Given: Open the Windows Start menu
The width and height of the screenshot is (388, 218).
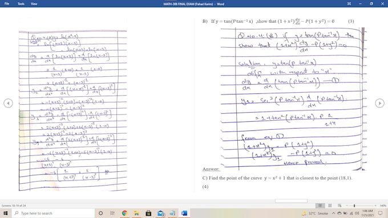Looking at the screenshot, I should [6, 213].
